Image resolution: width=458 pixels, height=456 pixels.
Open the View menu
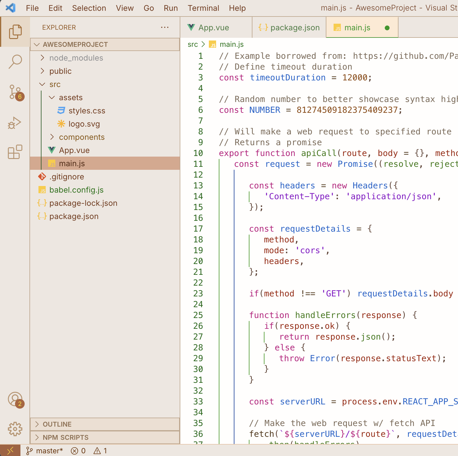coord(125,8)
